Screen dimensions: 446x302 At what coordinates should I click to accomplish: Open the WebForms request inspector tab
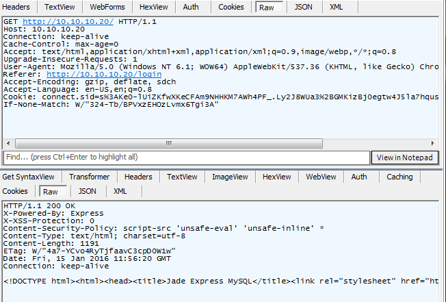(x=106, y=7)
